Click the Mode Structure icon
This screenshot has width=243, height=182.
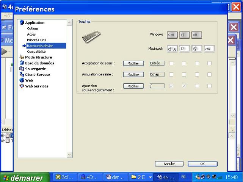[22, 57]
